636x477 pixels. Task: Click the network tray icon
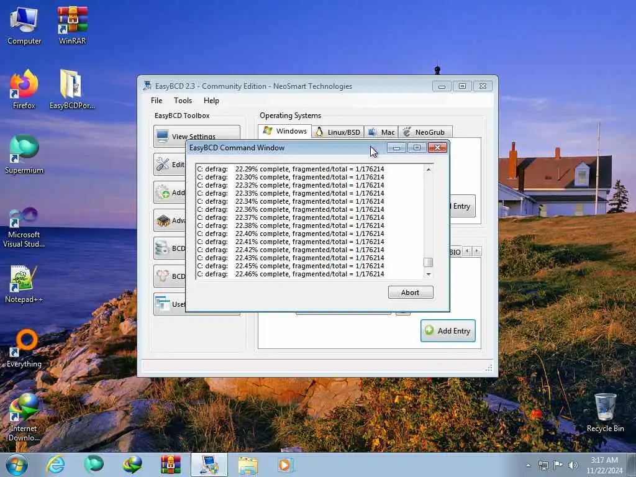543,465
